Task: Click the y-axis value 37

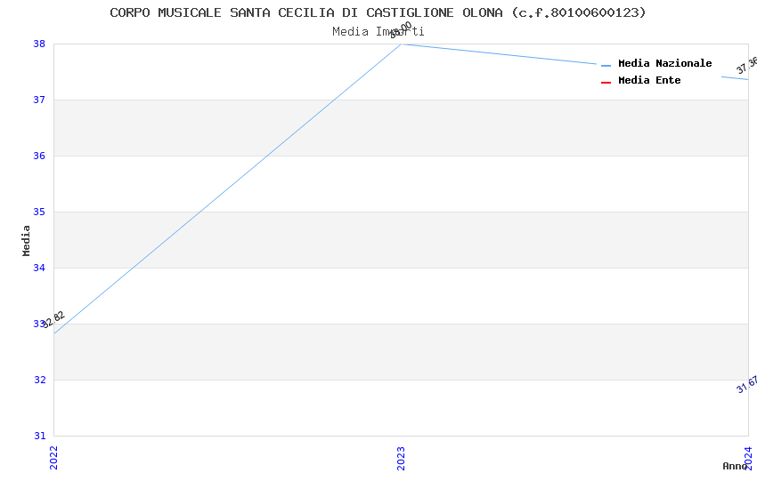Action: tap(39, 100)
